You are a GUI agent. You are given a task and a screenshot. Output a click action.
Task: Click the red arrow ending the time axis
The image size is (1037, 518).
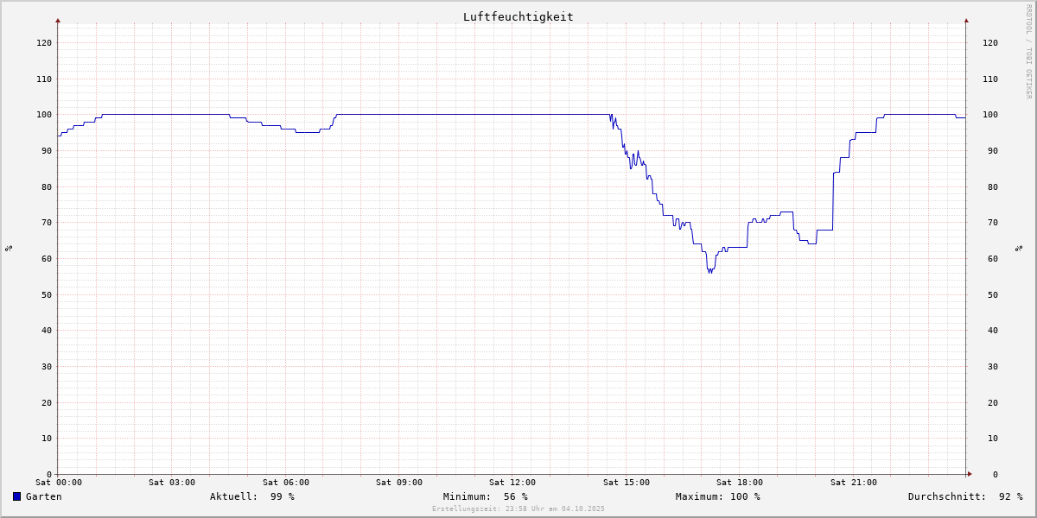point(969,474)
